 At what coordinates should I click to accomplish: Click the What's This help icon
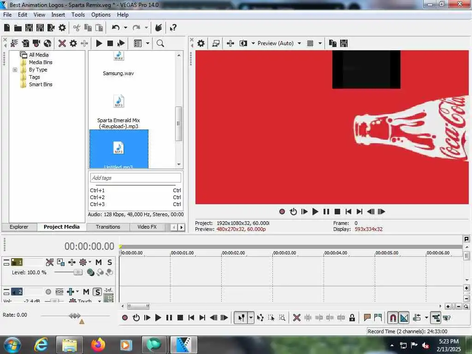pyautogui.click(x=173, y=28)
